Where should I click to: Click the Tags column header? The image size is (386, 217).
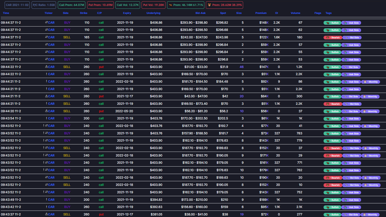click(328, 13)
